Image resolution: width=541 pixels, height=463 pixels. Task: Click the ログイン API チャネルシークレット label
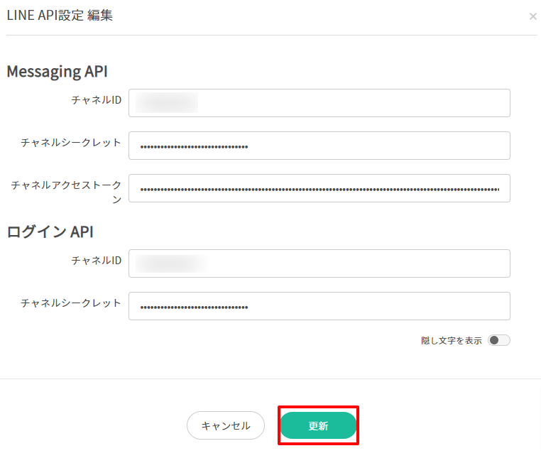click(71, 303)
